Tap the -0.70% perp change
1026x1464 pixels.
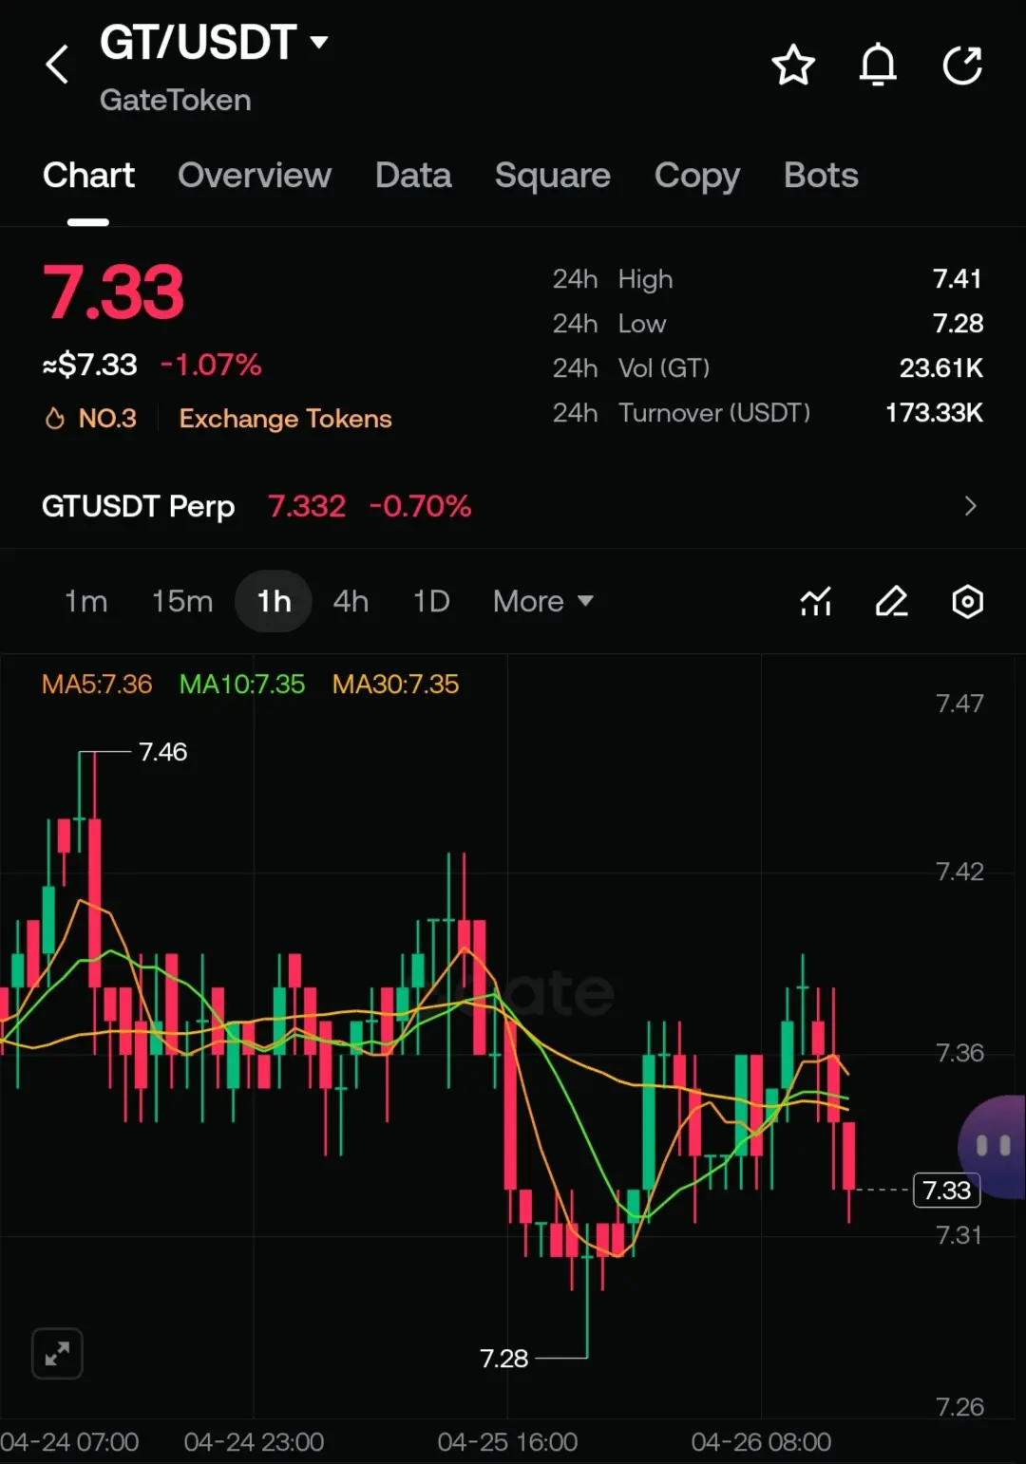(420, 506)
